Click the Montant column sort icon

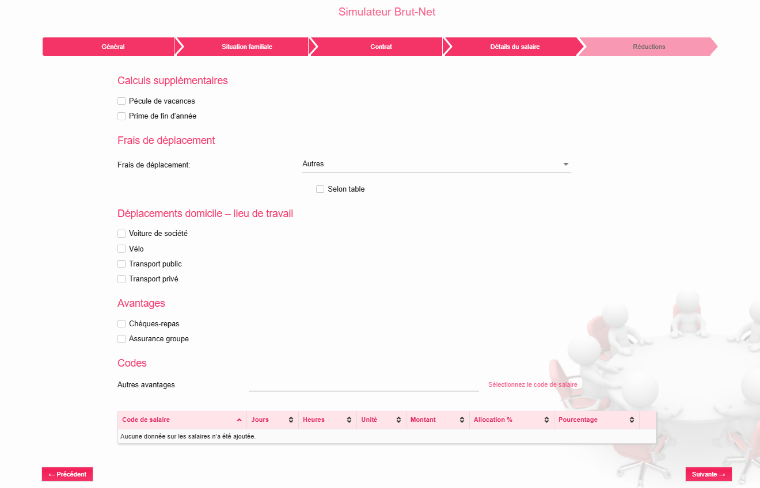point(462,420)
